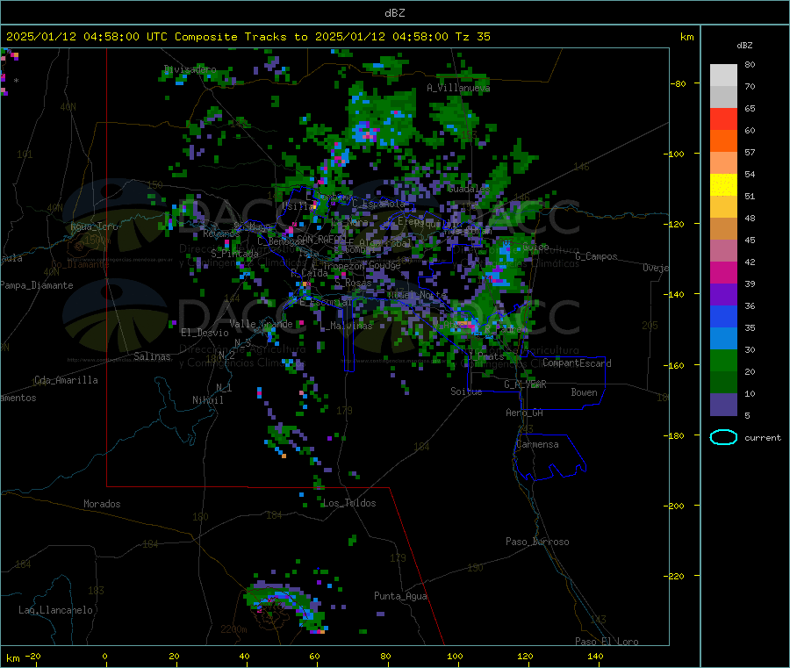The width and height of the screenshot is (790, 668).
Task: Click the 'Aero_GA' map label
Action: (524, 413)
